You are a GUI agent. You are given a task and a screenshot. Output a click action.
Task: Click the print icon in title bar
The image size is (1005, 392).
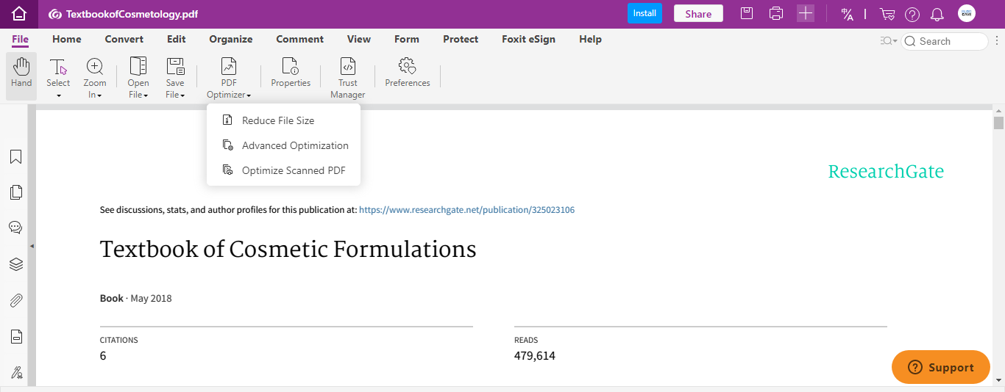pos(775,13)
